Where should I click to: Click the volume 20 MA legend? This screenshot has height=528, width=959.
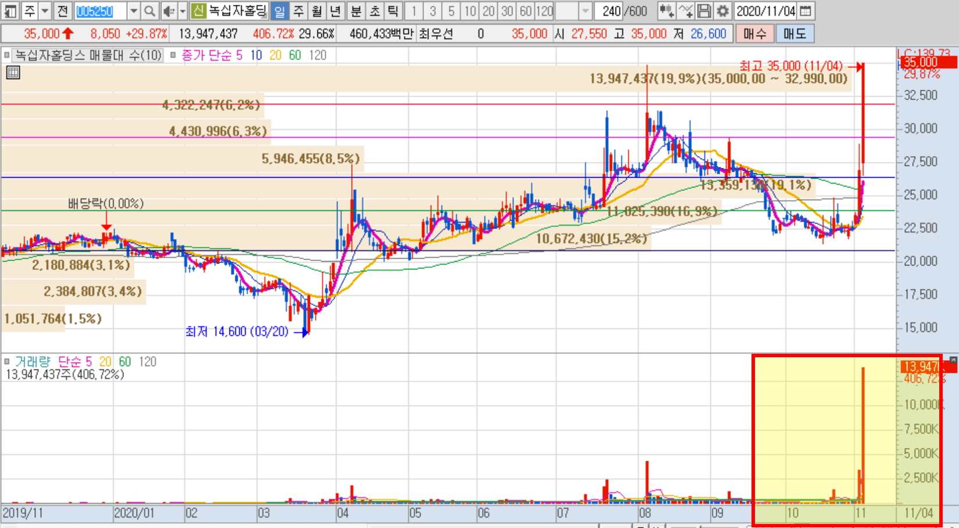[105, 361]
